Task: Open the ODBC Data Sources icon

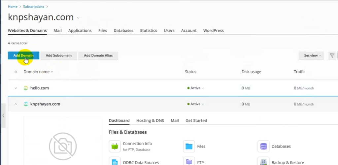Action: (115, 162)
